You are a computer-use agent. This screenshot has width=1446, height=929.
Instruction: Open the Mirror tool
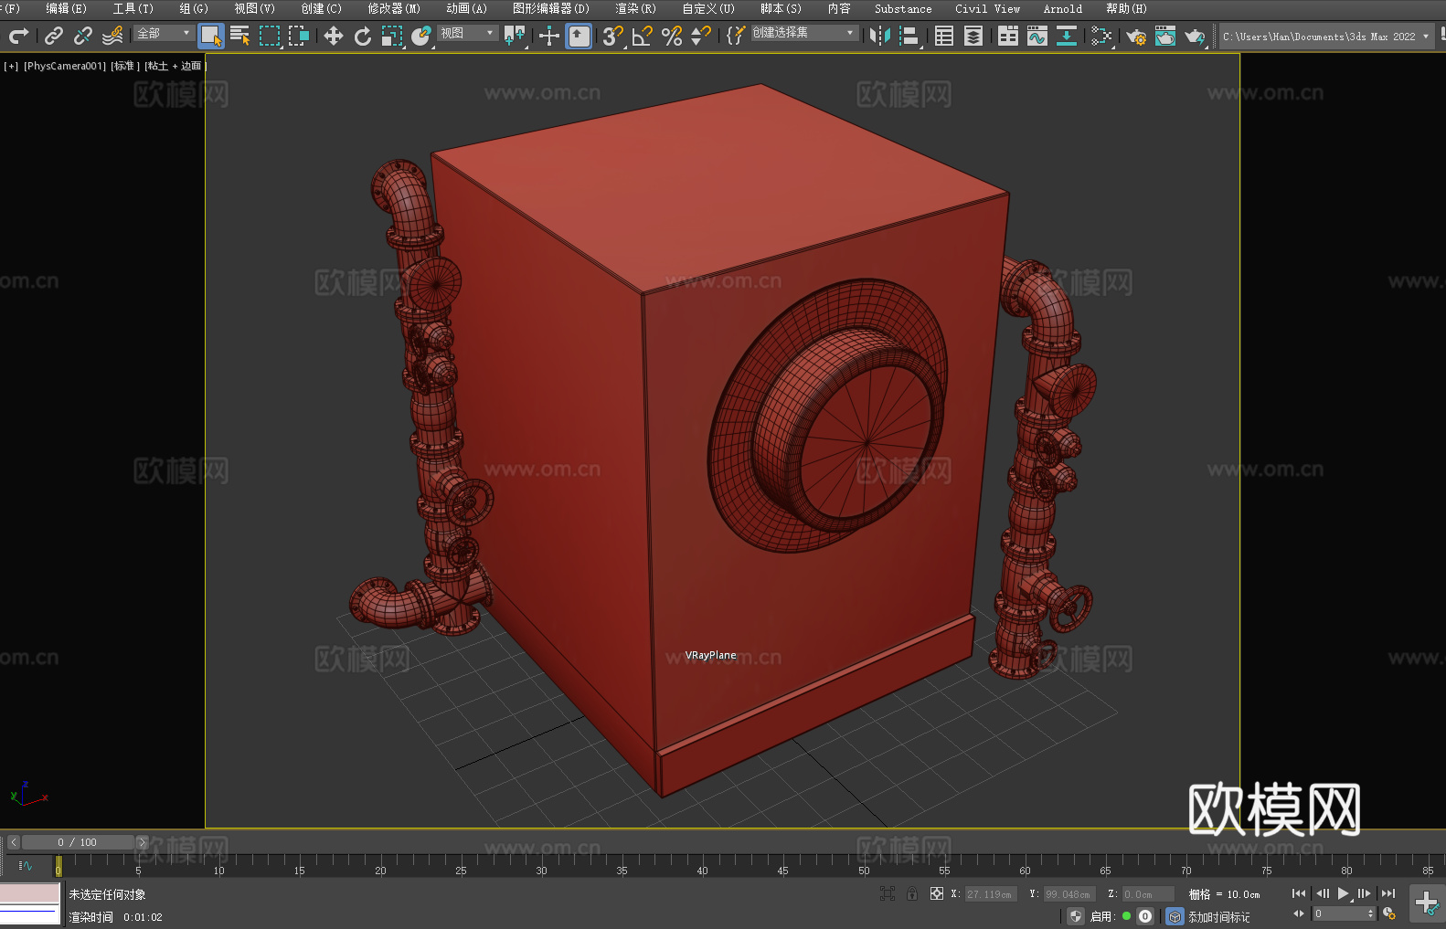[x=879, y=36]
